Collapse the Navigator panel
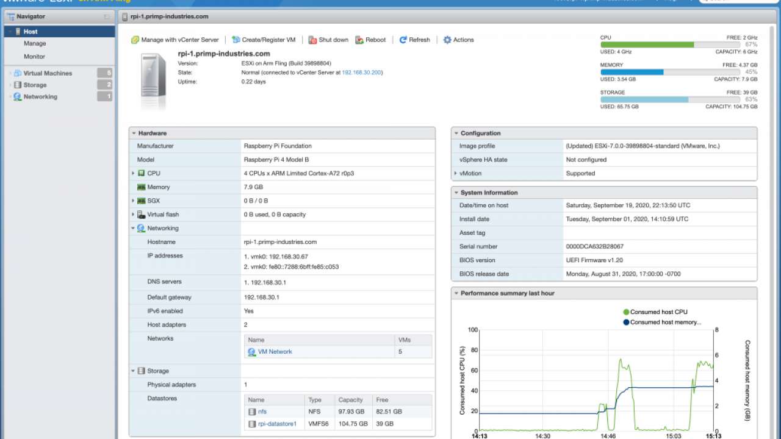This screenshot has width=781, height=439. [x=107, y=16]
